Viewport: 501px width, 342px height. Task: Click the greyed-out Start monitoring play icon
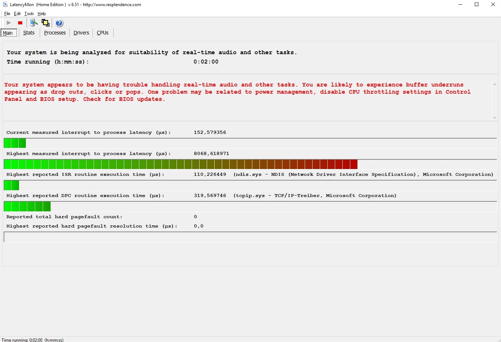click(9, 23)
